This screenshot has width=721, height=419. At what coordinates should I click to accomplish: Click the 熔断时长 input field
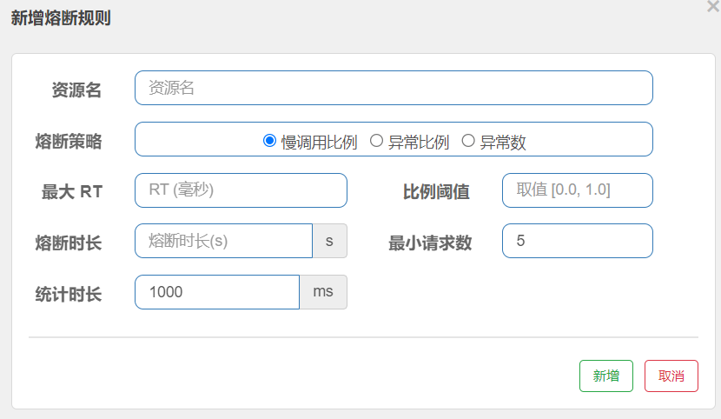point(223,241)
